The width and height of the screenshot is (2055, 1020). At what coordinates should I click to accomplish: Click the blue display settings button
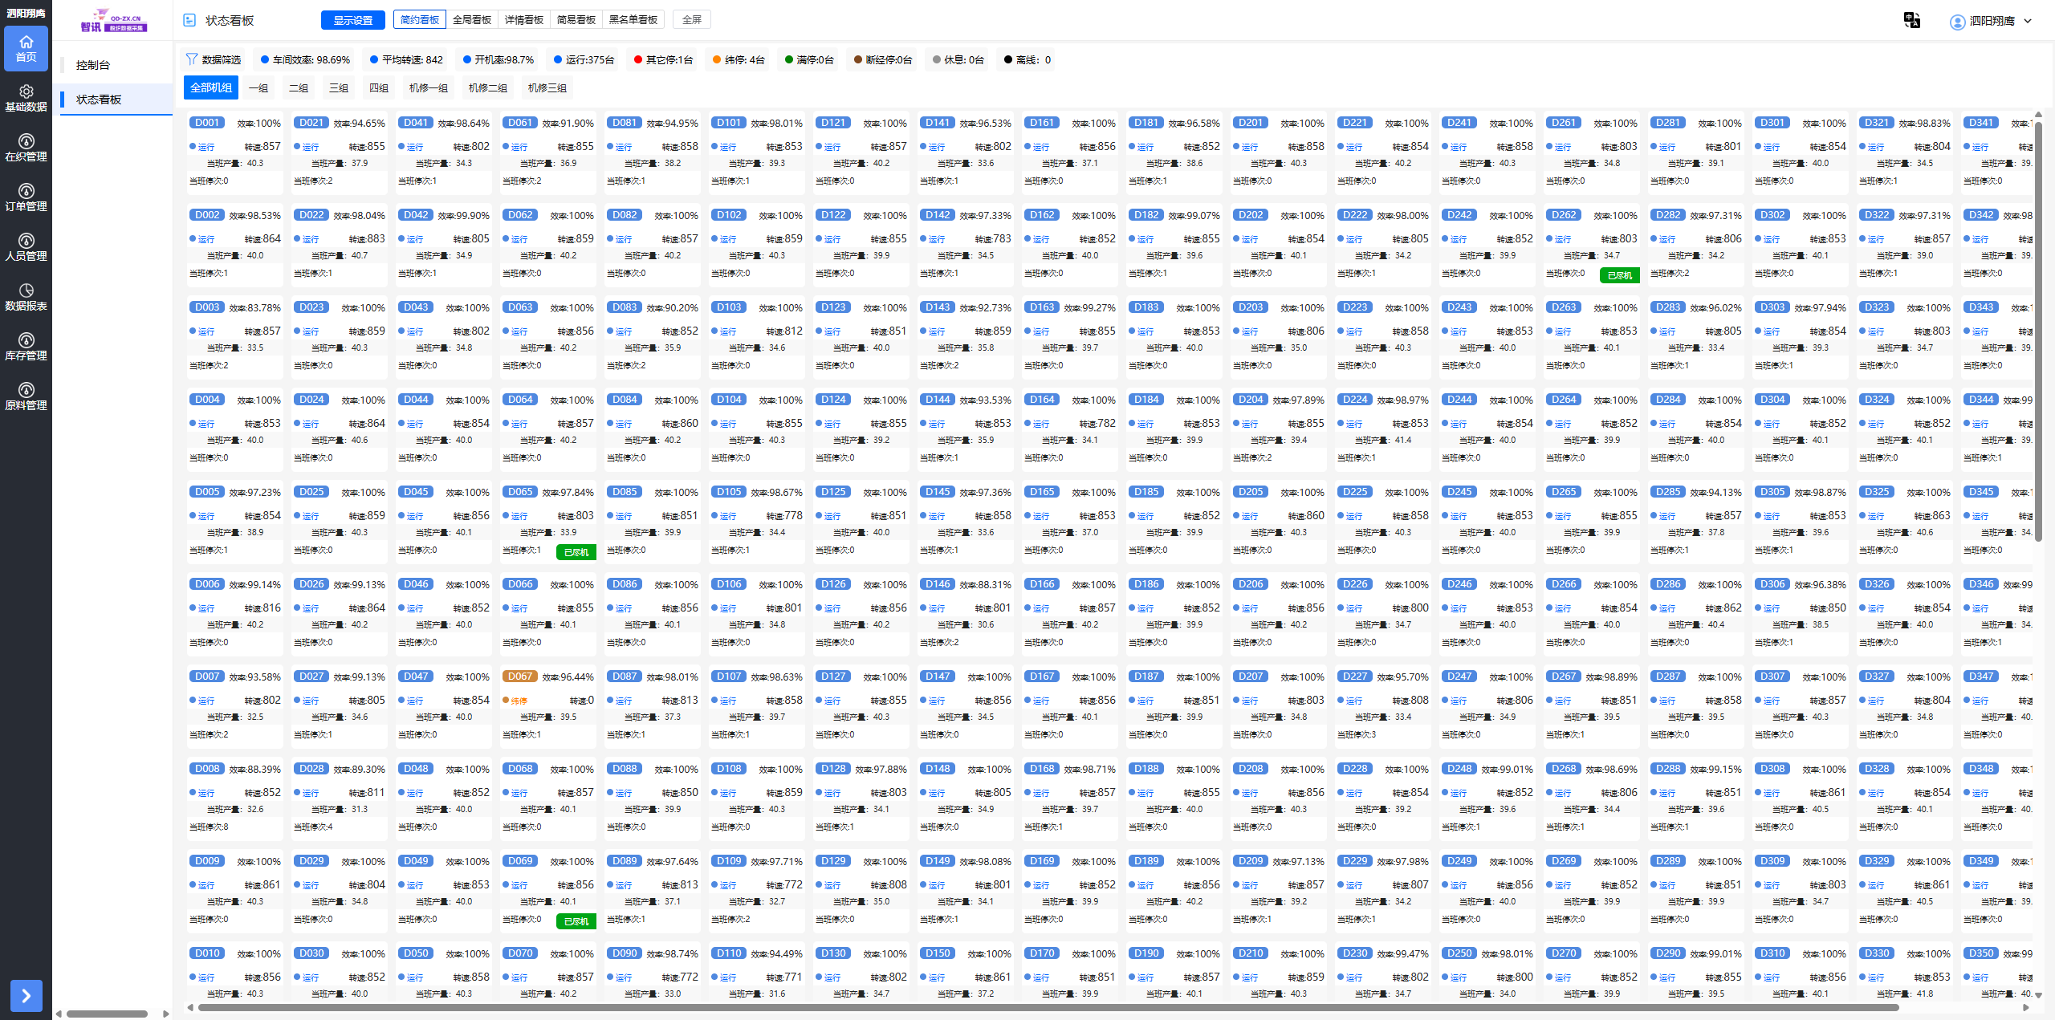tap(352, 20)
